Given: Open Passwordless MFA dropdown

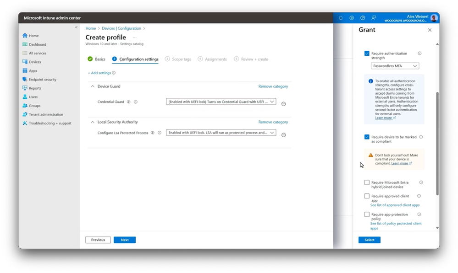Looking at the screenshot, I should (395, 66).
